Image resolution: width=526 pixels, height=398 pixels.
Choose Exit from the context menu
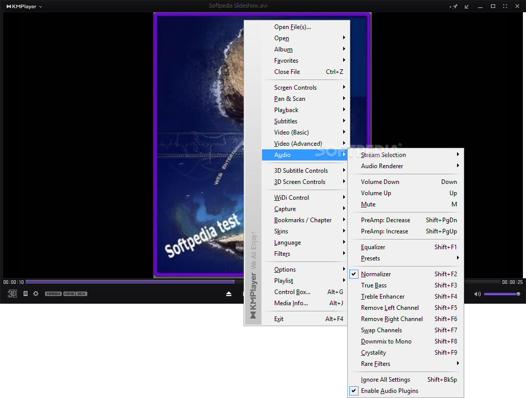[x=304, y=319]
